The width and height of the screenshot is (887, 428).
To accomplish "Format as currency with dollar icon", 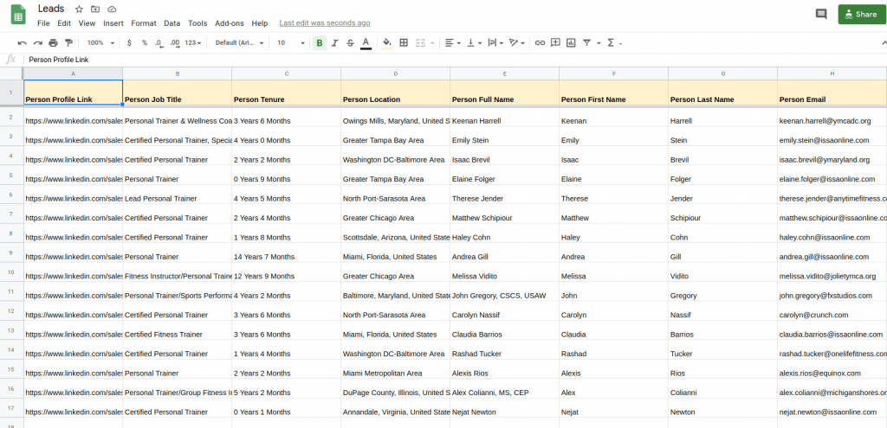I will pyautogui.click(x=130, y=43).
